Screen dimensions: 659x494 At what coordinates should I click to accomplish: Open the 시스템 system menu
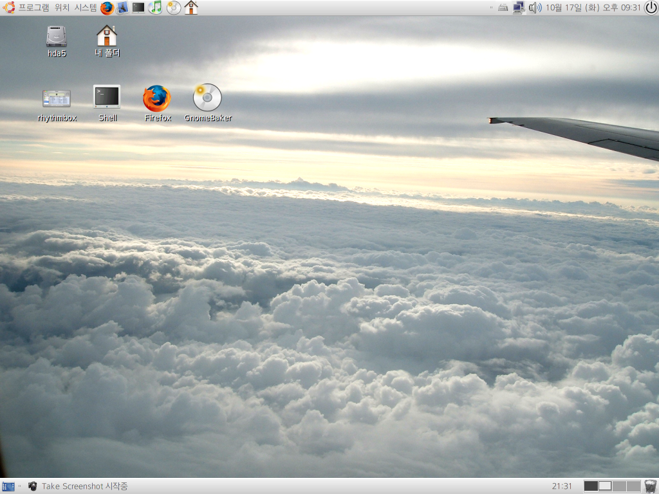click(86, 8)
